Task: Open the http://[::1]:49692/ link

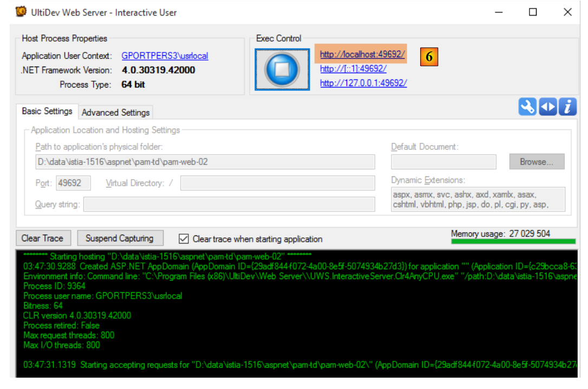Action: 353,69
